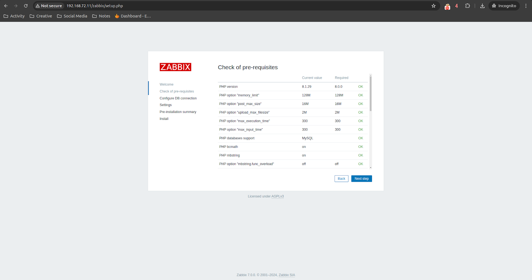Click PHP option "mbstring.func_overload" row label
Screen dimensions: 532x280
[246, 164]
